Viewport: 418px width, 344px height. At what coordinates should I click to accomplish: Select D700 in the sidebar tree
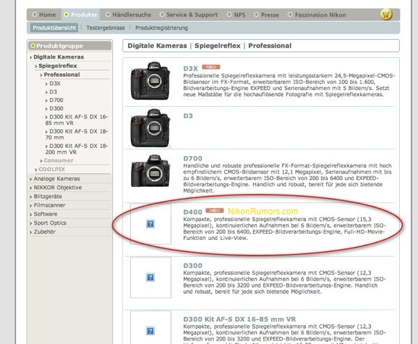(x=54, y=100)
